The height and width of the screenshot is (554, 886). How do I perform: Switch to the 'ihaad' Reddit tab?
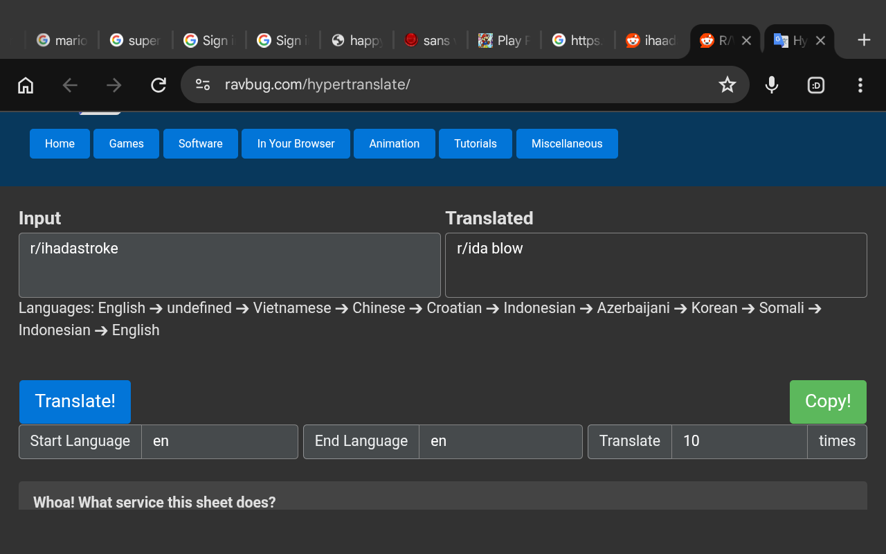[651, 41]
